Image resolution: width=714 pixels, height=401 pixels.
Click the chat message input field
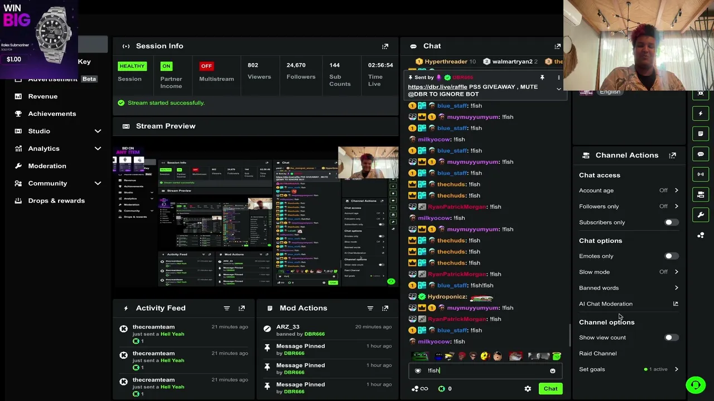(x=486, y=371)
